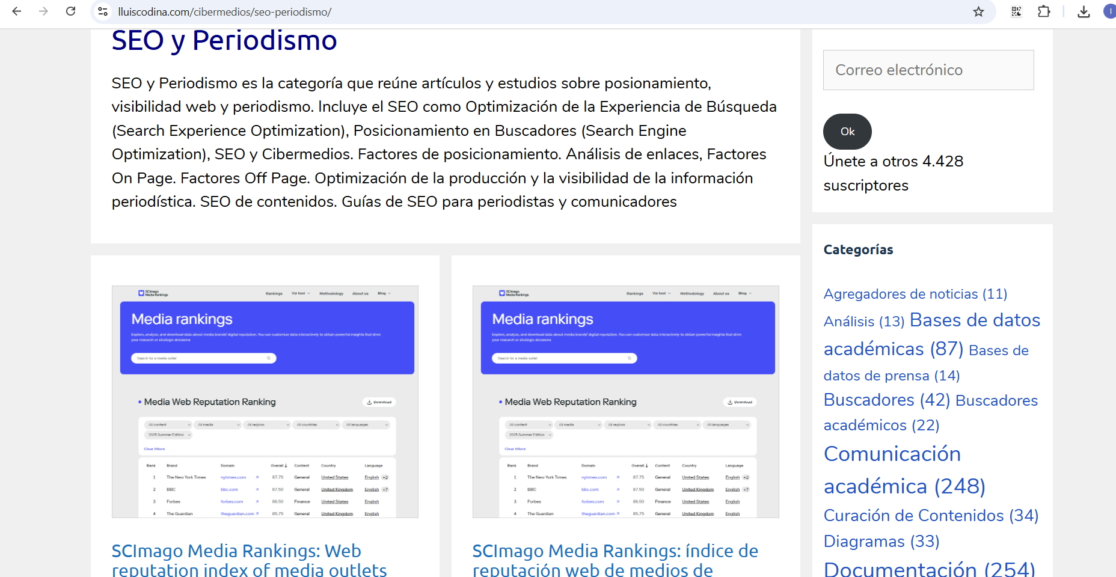Viewport: 1116px width, 577px height.
Task: Open first article thumbnail Media rankings
Action: click(265, 401)
